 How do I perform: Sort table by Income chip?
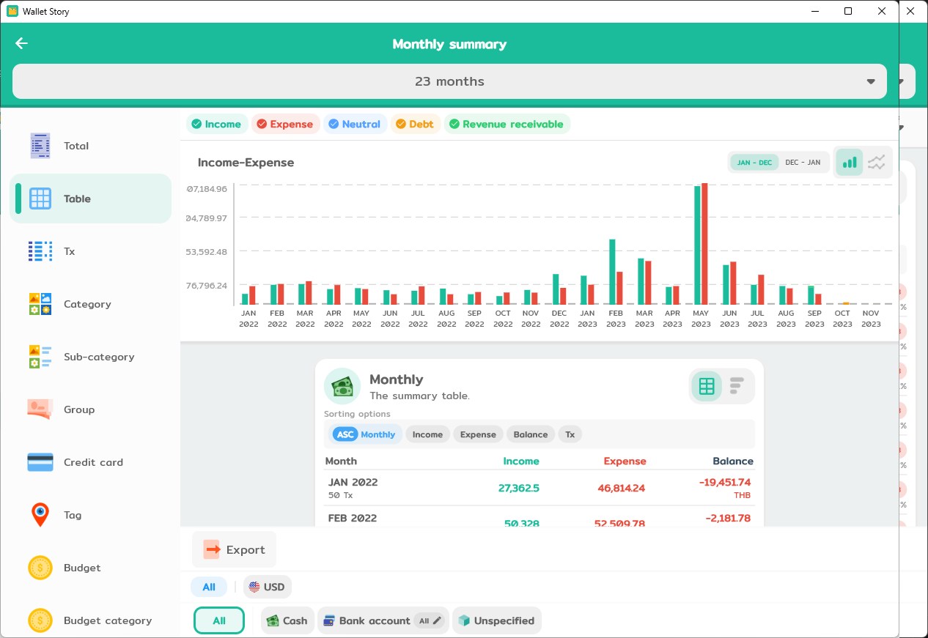pyautogui.click(x=427, y=434)
